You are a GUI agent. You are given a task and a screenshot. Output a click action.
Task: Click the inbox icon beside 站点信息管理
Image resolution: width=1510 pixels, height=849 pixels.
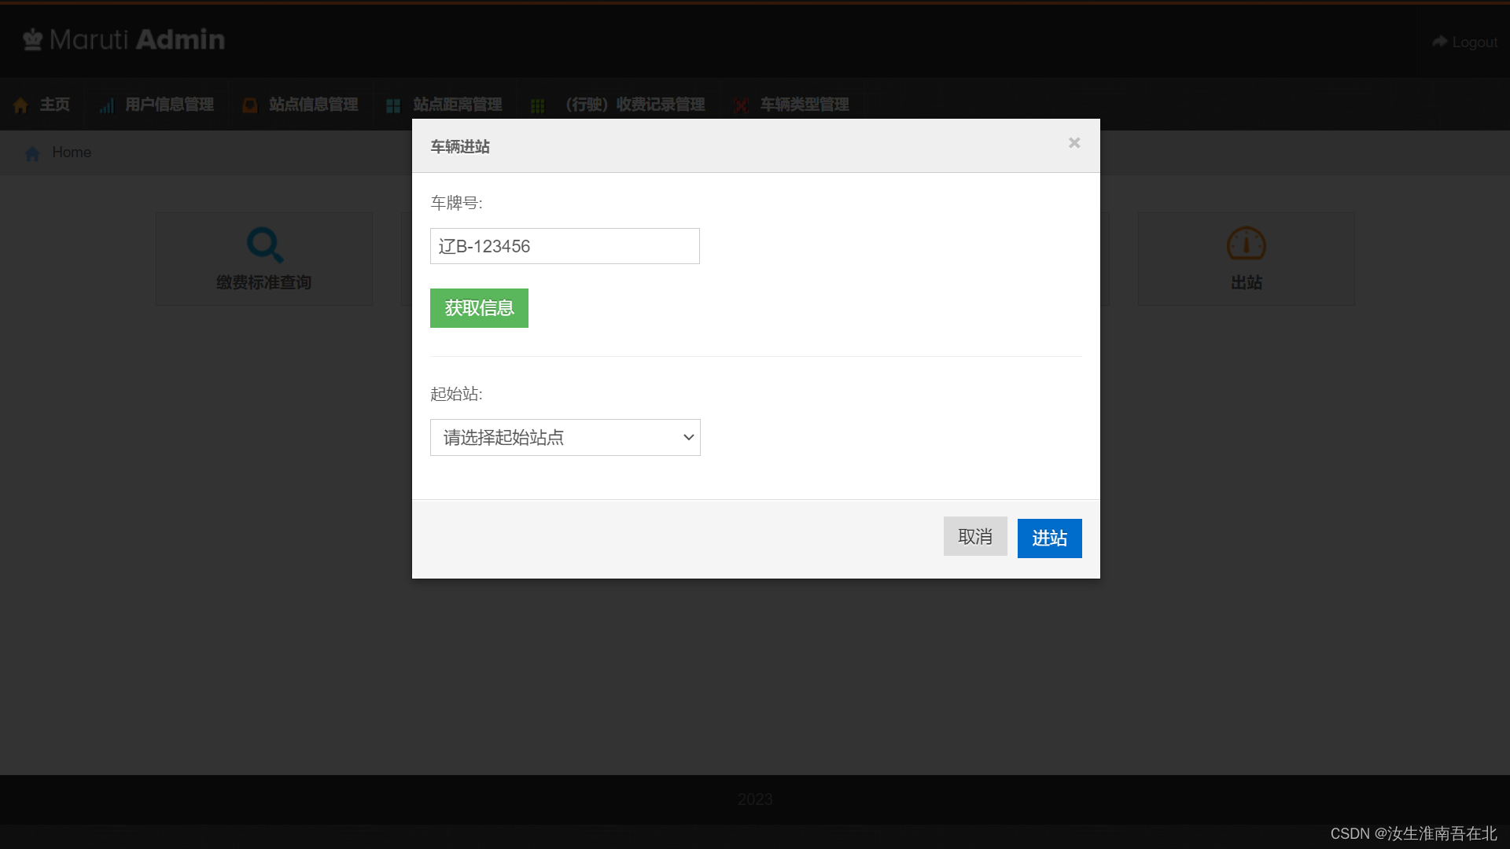pos(250,105)
